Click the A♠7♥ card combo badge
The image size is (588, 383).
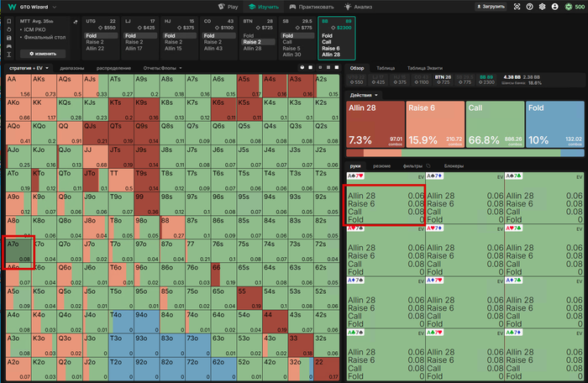355,176
